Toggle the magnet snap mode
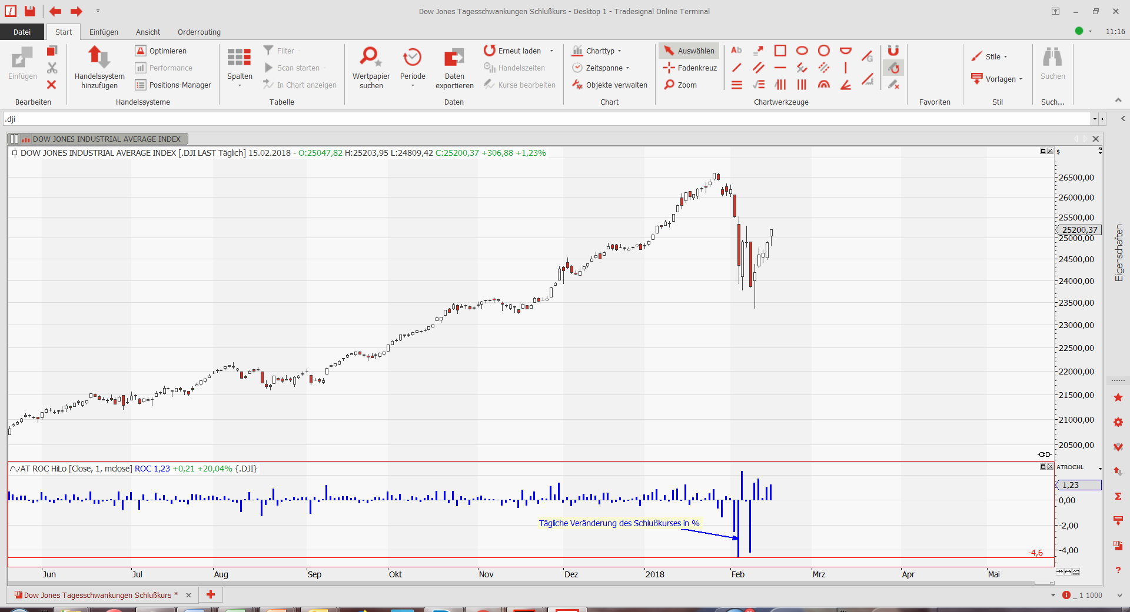 click(x=893, y=51)
